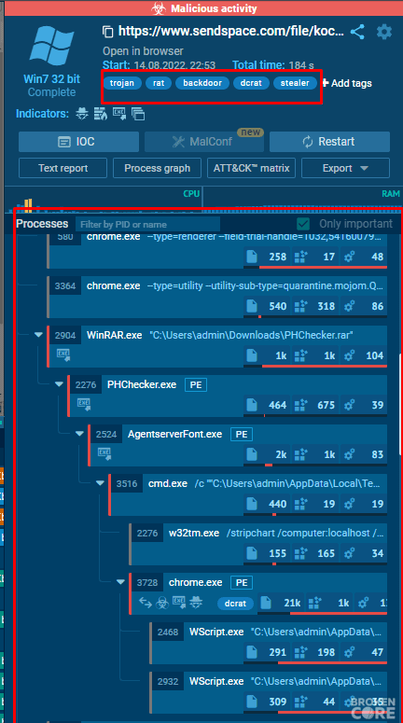
Task: Select chrome.exe process 580
Action: 217,251
